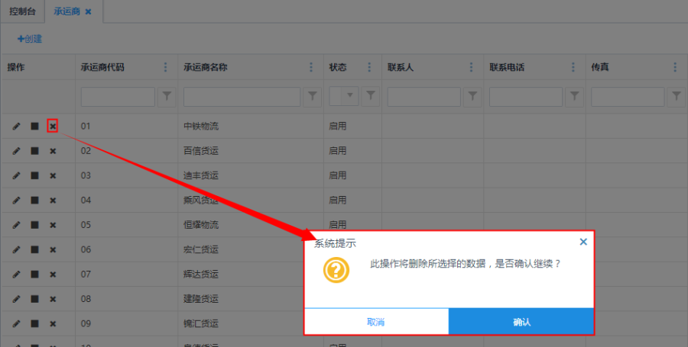Click the delete X icon for carrier 01

click(53, 126)
